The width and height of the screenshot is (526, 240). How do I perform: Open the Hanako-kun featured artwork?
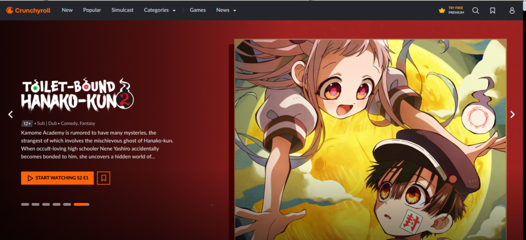click(x=370, y=139)
